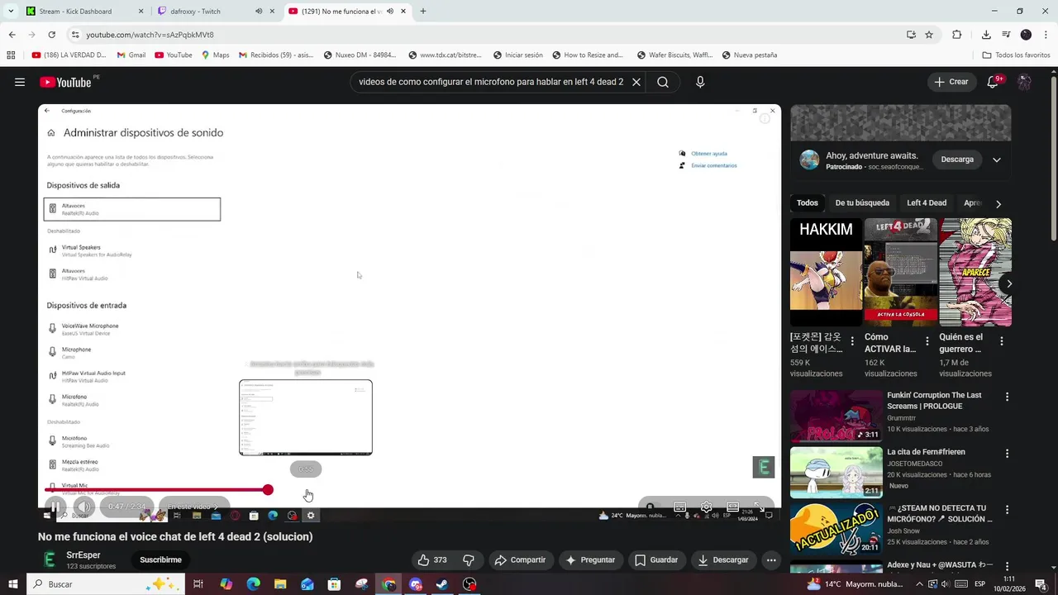This screenshot has height=595, width=1058.
Task: Open options for La cita de Fern video
Action: coord(1007,454)
